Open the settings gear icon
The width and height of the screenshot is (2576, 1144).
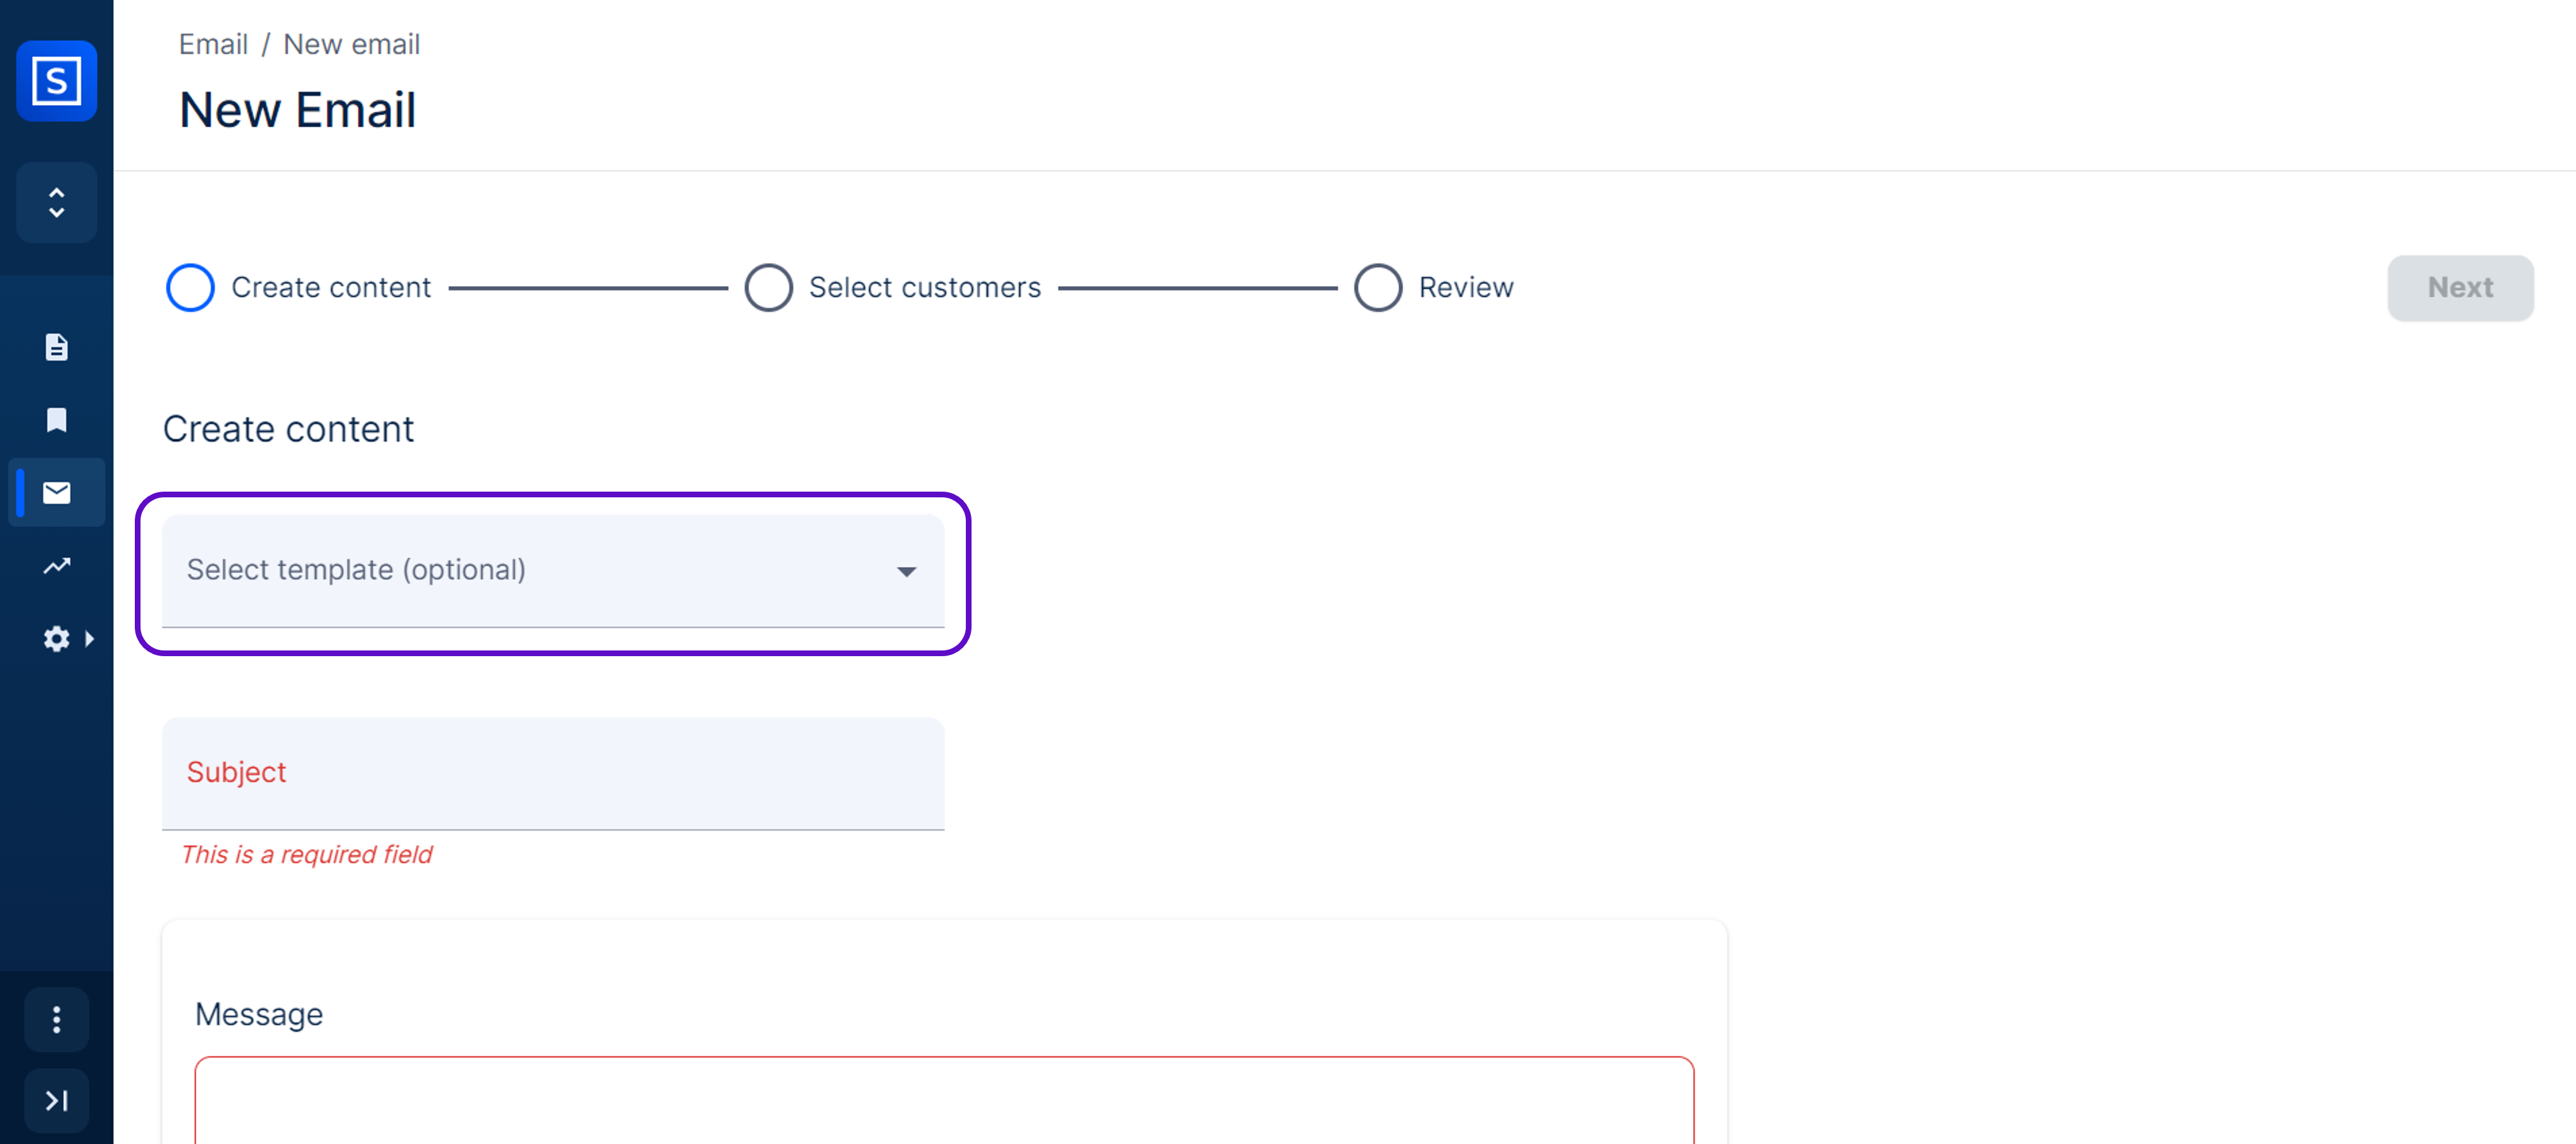tap(56, 639)
